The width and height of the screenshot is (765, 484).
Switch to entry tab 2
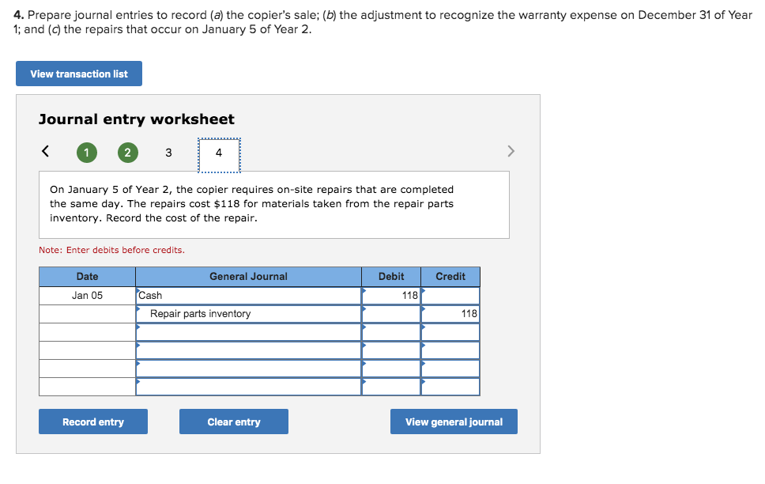127,152
